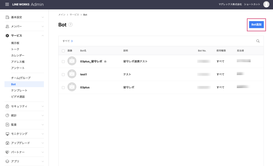This screenshot has width=273, height=166.
Task: Select カレンダー from the service menu
Action: (18, 56)
